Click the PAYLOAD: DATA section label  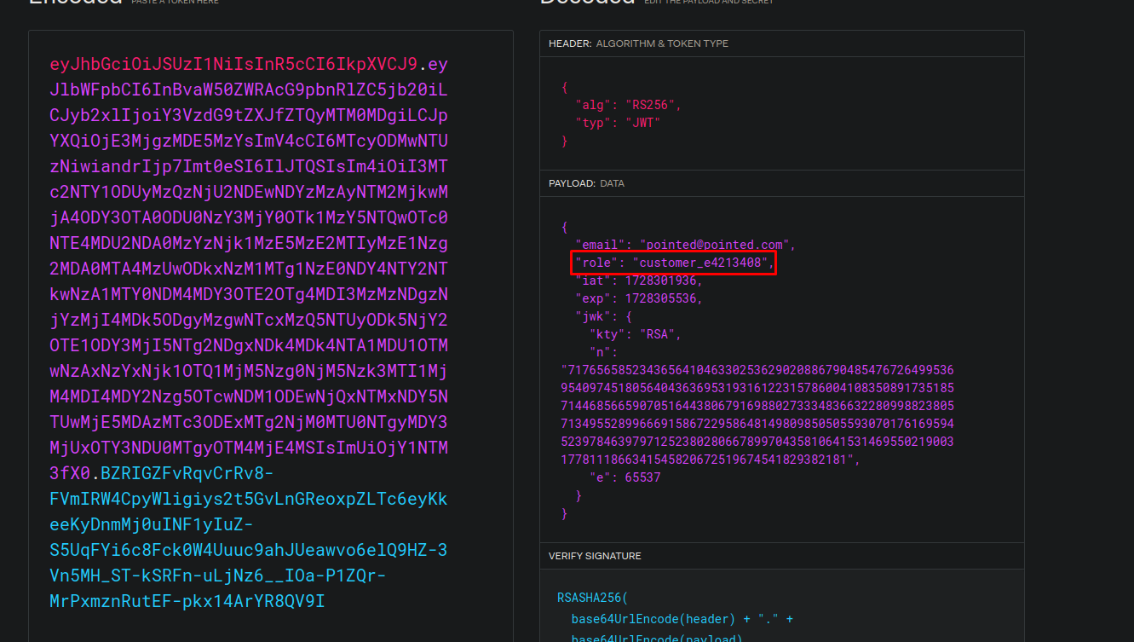586,183
